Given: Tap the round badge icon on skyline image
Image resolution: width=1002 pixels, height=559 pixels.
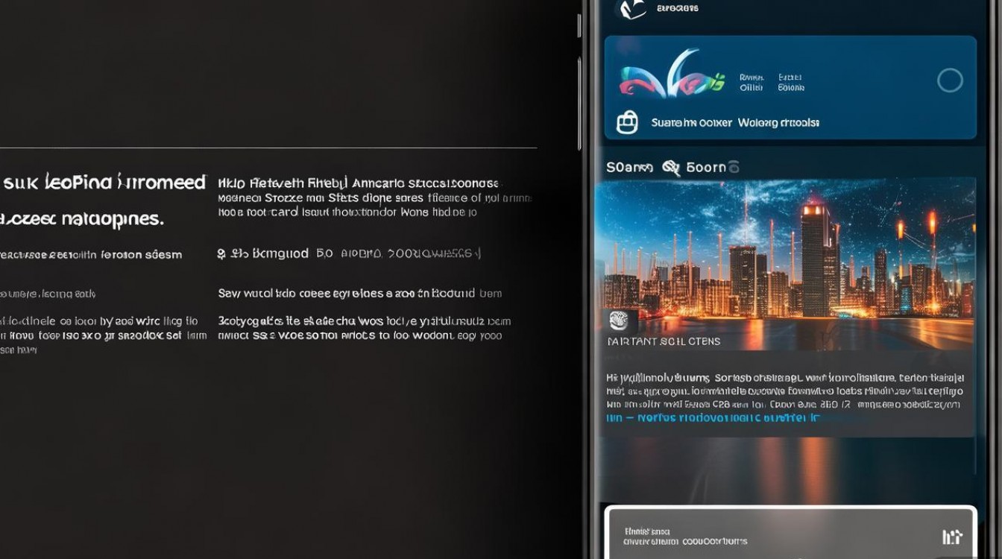Looking at the screenshot, I should [619, 320].
